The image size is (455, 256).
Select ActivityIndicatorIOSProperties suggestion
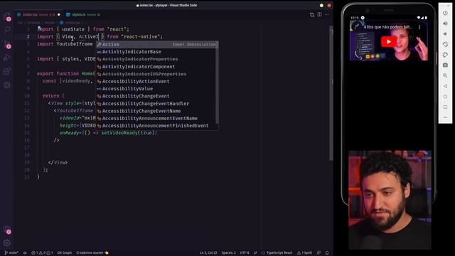157,74
